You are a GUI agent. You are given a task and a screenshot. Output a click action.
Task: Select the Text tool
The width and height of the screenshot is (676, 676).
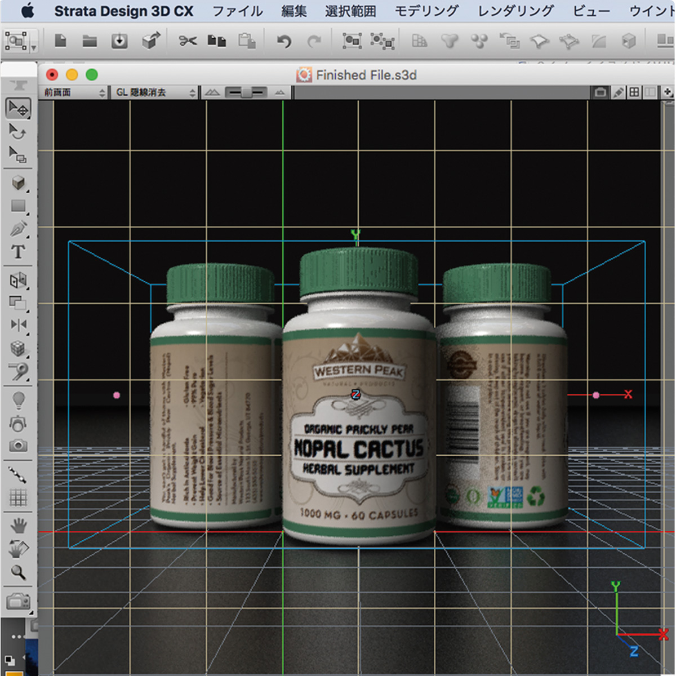18,252
